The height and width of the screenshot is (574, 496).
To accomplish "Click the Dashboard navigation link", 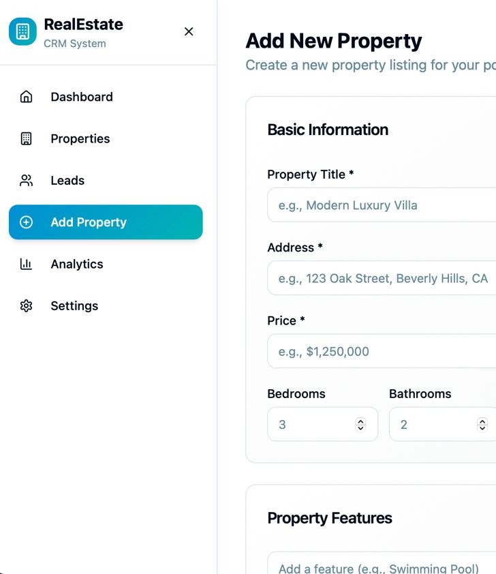I will click(81, 97).
